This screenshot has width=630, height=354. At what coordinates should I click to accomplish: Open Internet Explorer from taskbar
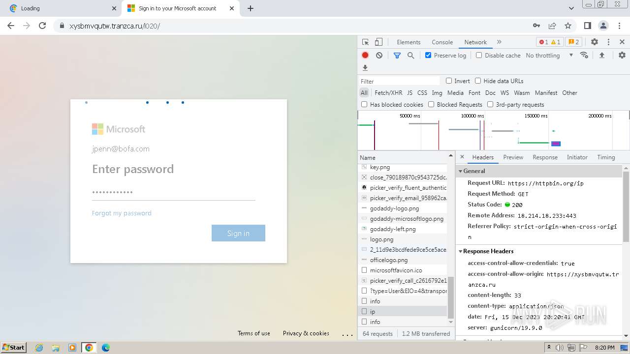click(x=39, y=348)
